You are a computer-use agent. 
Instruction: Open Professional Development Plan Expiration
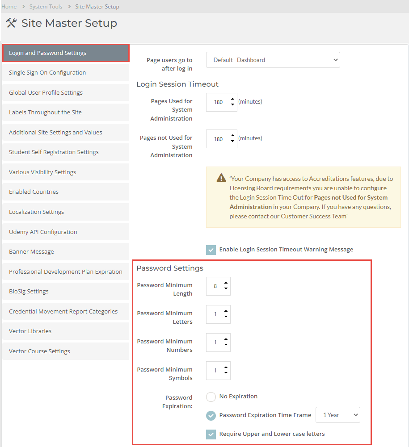(66, 272)
